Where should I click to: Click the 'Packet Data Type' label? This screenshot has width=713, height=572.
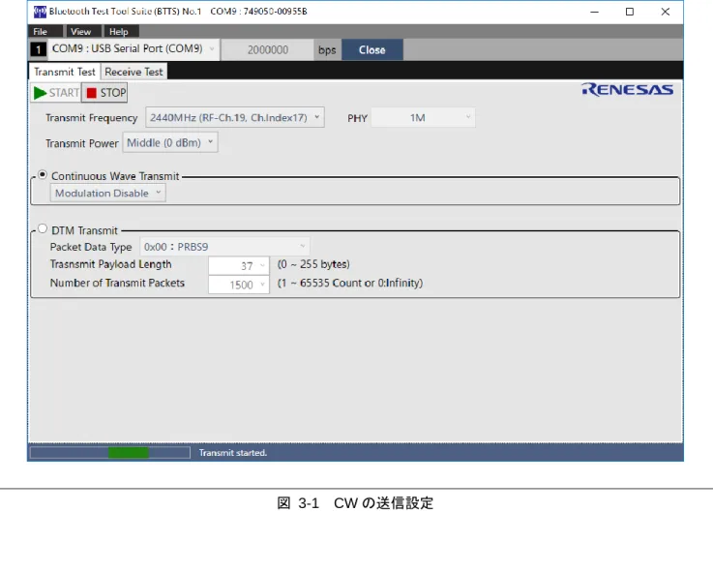[x=91, y=247]
